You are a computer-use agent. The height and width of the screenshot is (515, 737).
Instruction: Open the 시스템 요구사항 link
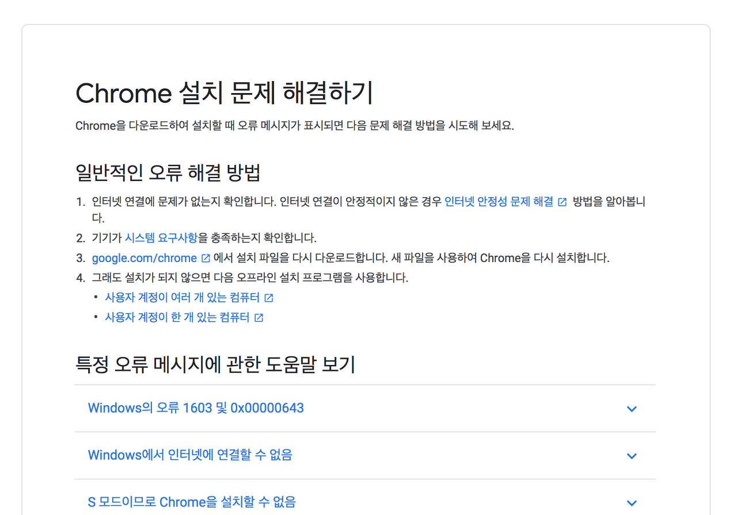point(161,238)
